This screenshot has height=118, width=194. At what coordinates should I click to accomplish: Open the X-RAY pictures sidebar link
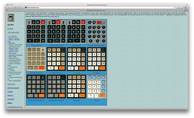tap(14, 59)
